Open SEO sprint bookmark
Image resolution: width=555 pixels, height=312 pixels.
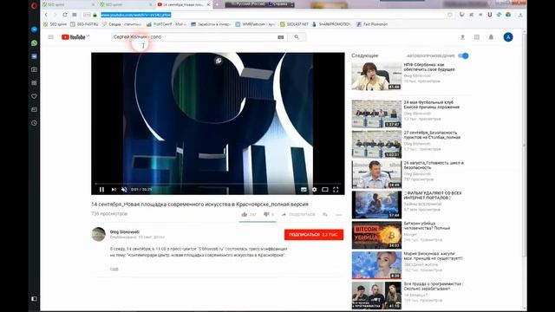(55, 24)
